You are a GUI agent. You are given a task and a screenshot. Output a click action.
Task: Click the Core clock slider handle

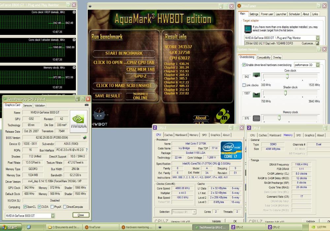pyautogui.click(x=287, y=76)
